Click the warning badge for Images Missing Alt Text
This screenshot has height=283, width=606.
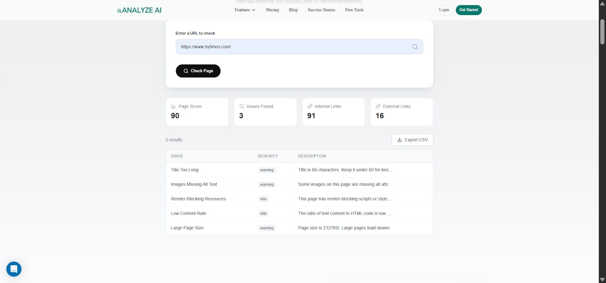pos(267,184)
